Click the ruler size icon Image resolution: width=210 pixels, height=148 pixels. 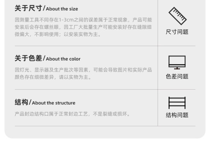(178, 16)
